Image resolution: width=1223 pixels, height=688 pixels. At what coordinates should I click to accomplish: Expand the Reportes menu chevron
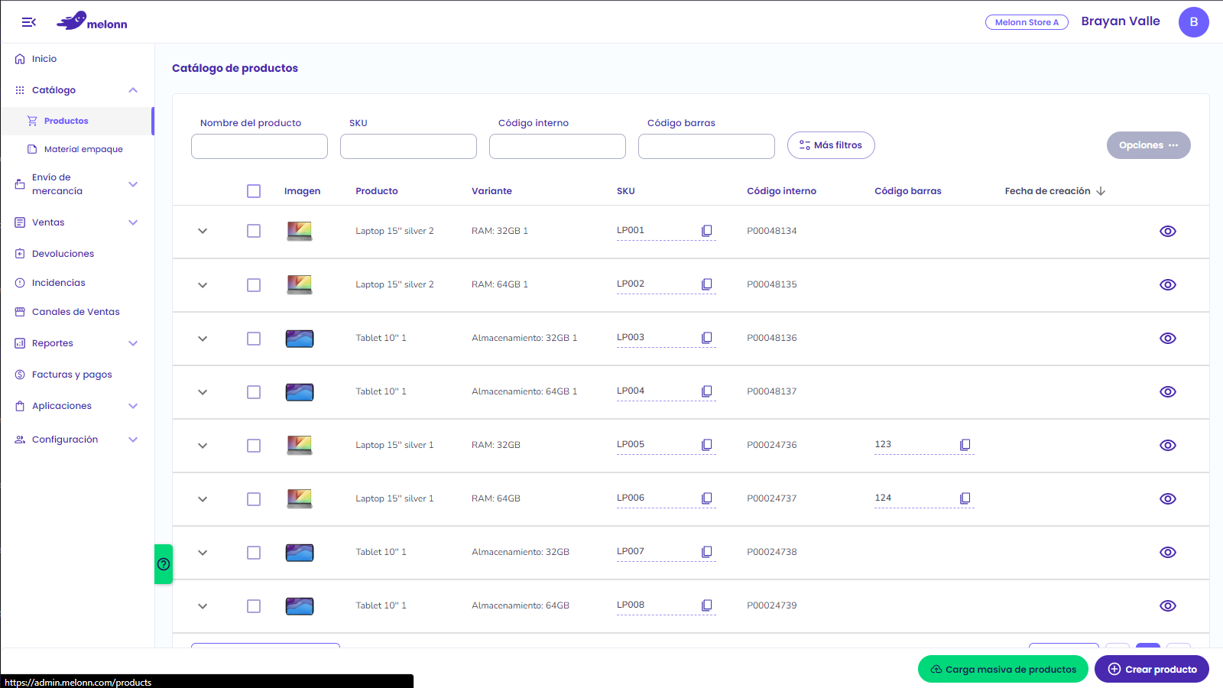tap(133, 343)
